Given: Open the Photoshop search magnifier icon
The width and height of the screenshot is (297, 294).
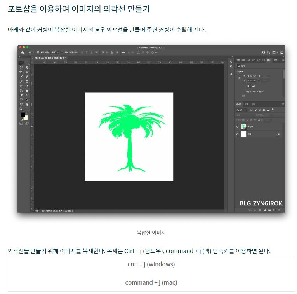Looking at the screenshot, I should [x=269, y=52].
